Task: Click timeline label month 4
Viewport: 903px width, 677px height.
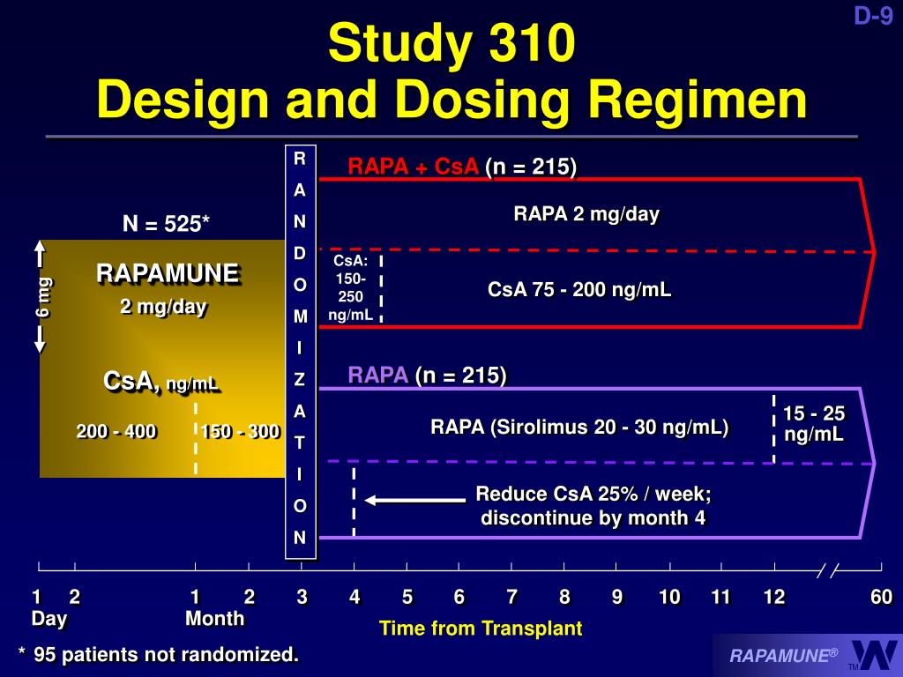Action: [354, 597]
